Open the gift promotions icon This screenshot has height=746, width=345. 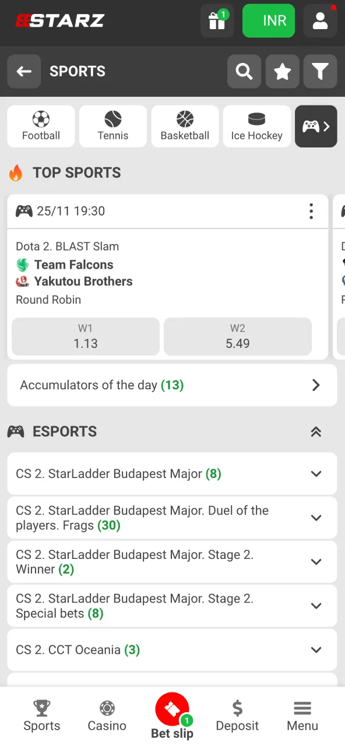216,20
